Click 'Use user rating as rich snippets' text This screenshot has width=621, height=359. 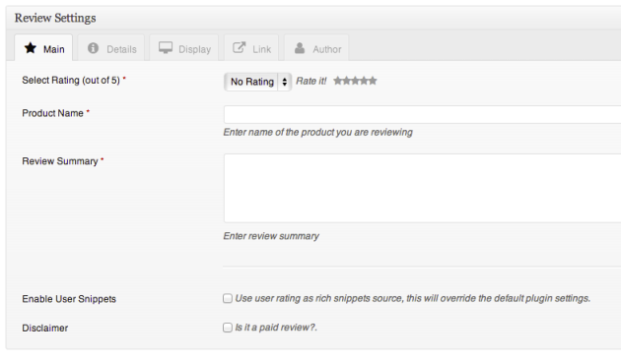[x=413, y=298]
